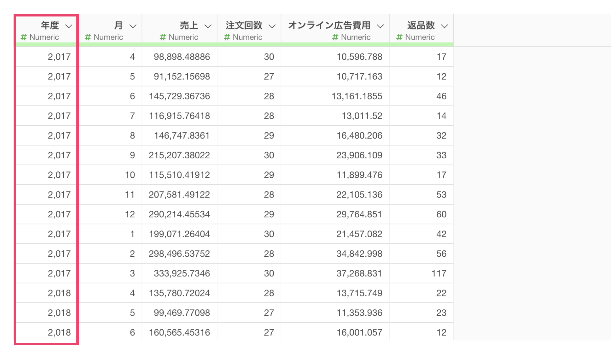
Task: Click the green bar under オンライン広告費用 header
Action: [x=335, y=45]
